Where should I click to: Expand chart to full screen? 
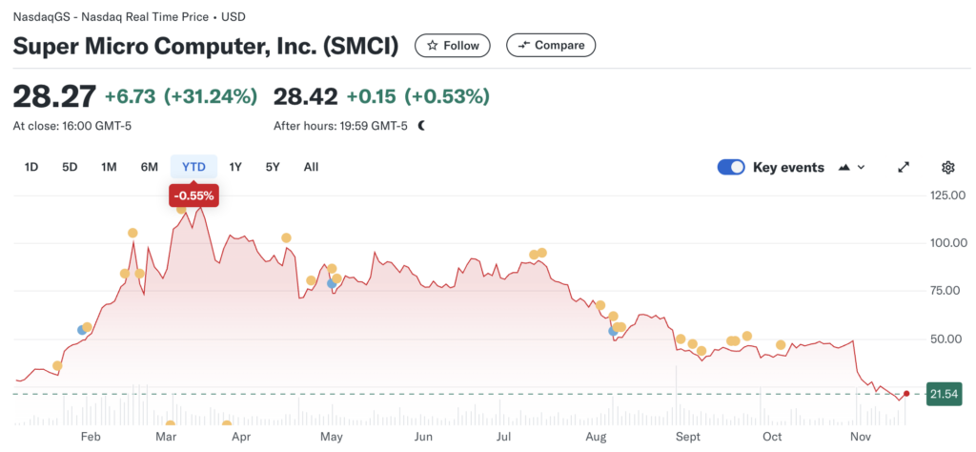tap(904, 167)
